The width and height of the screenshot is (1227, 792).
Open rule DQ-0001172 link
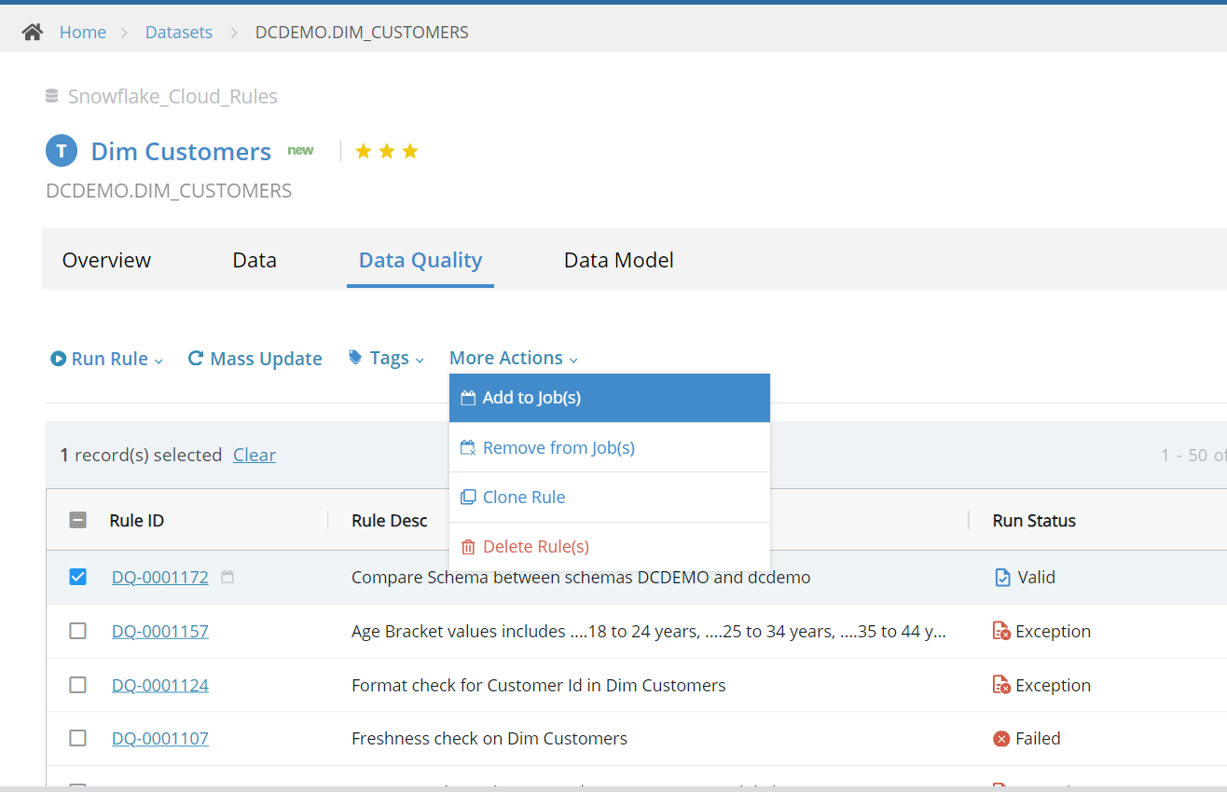[x=160, y=578]
